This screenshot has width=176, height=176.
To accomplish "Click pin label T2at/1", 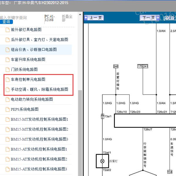I will (x=107, y=153).
